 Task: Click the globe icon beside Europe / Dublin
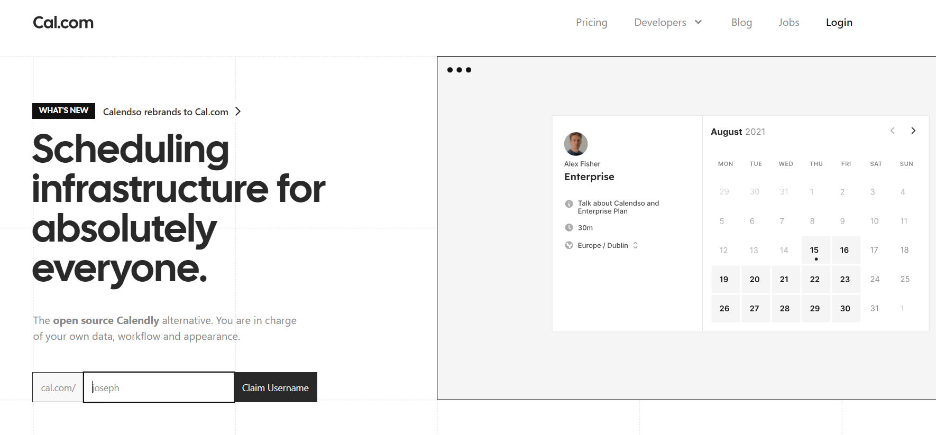pos(569,245)
